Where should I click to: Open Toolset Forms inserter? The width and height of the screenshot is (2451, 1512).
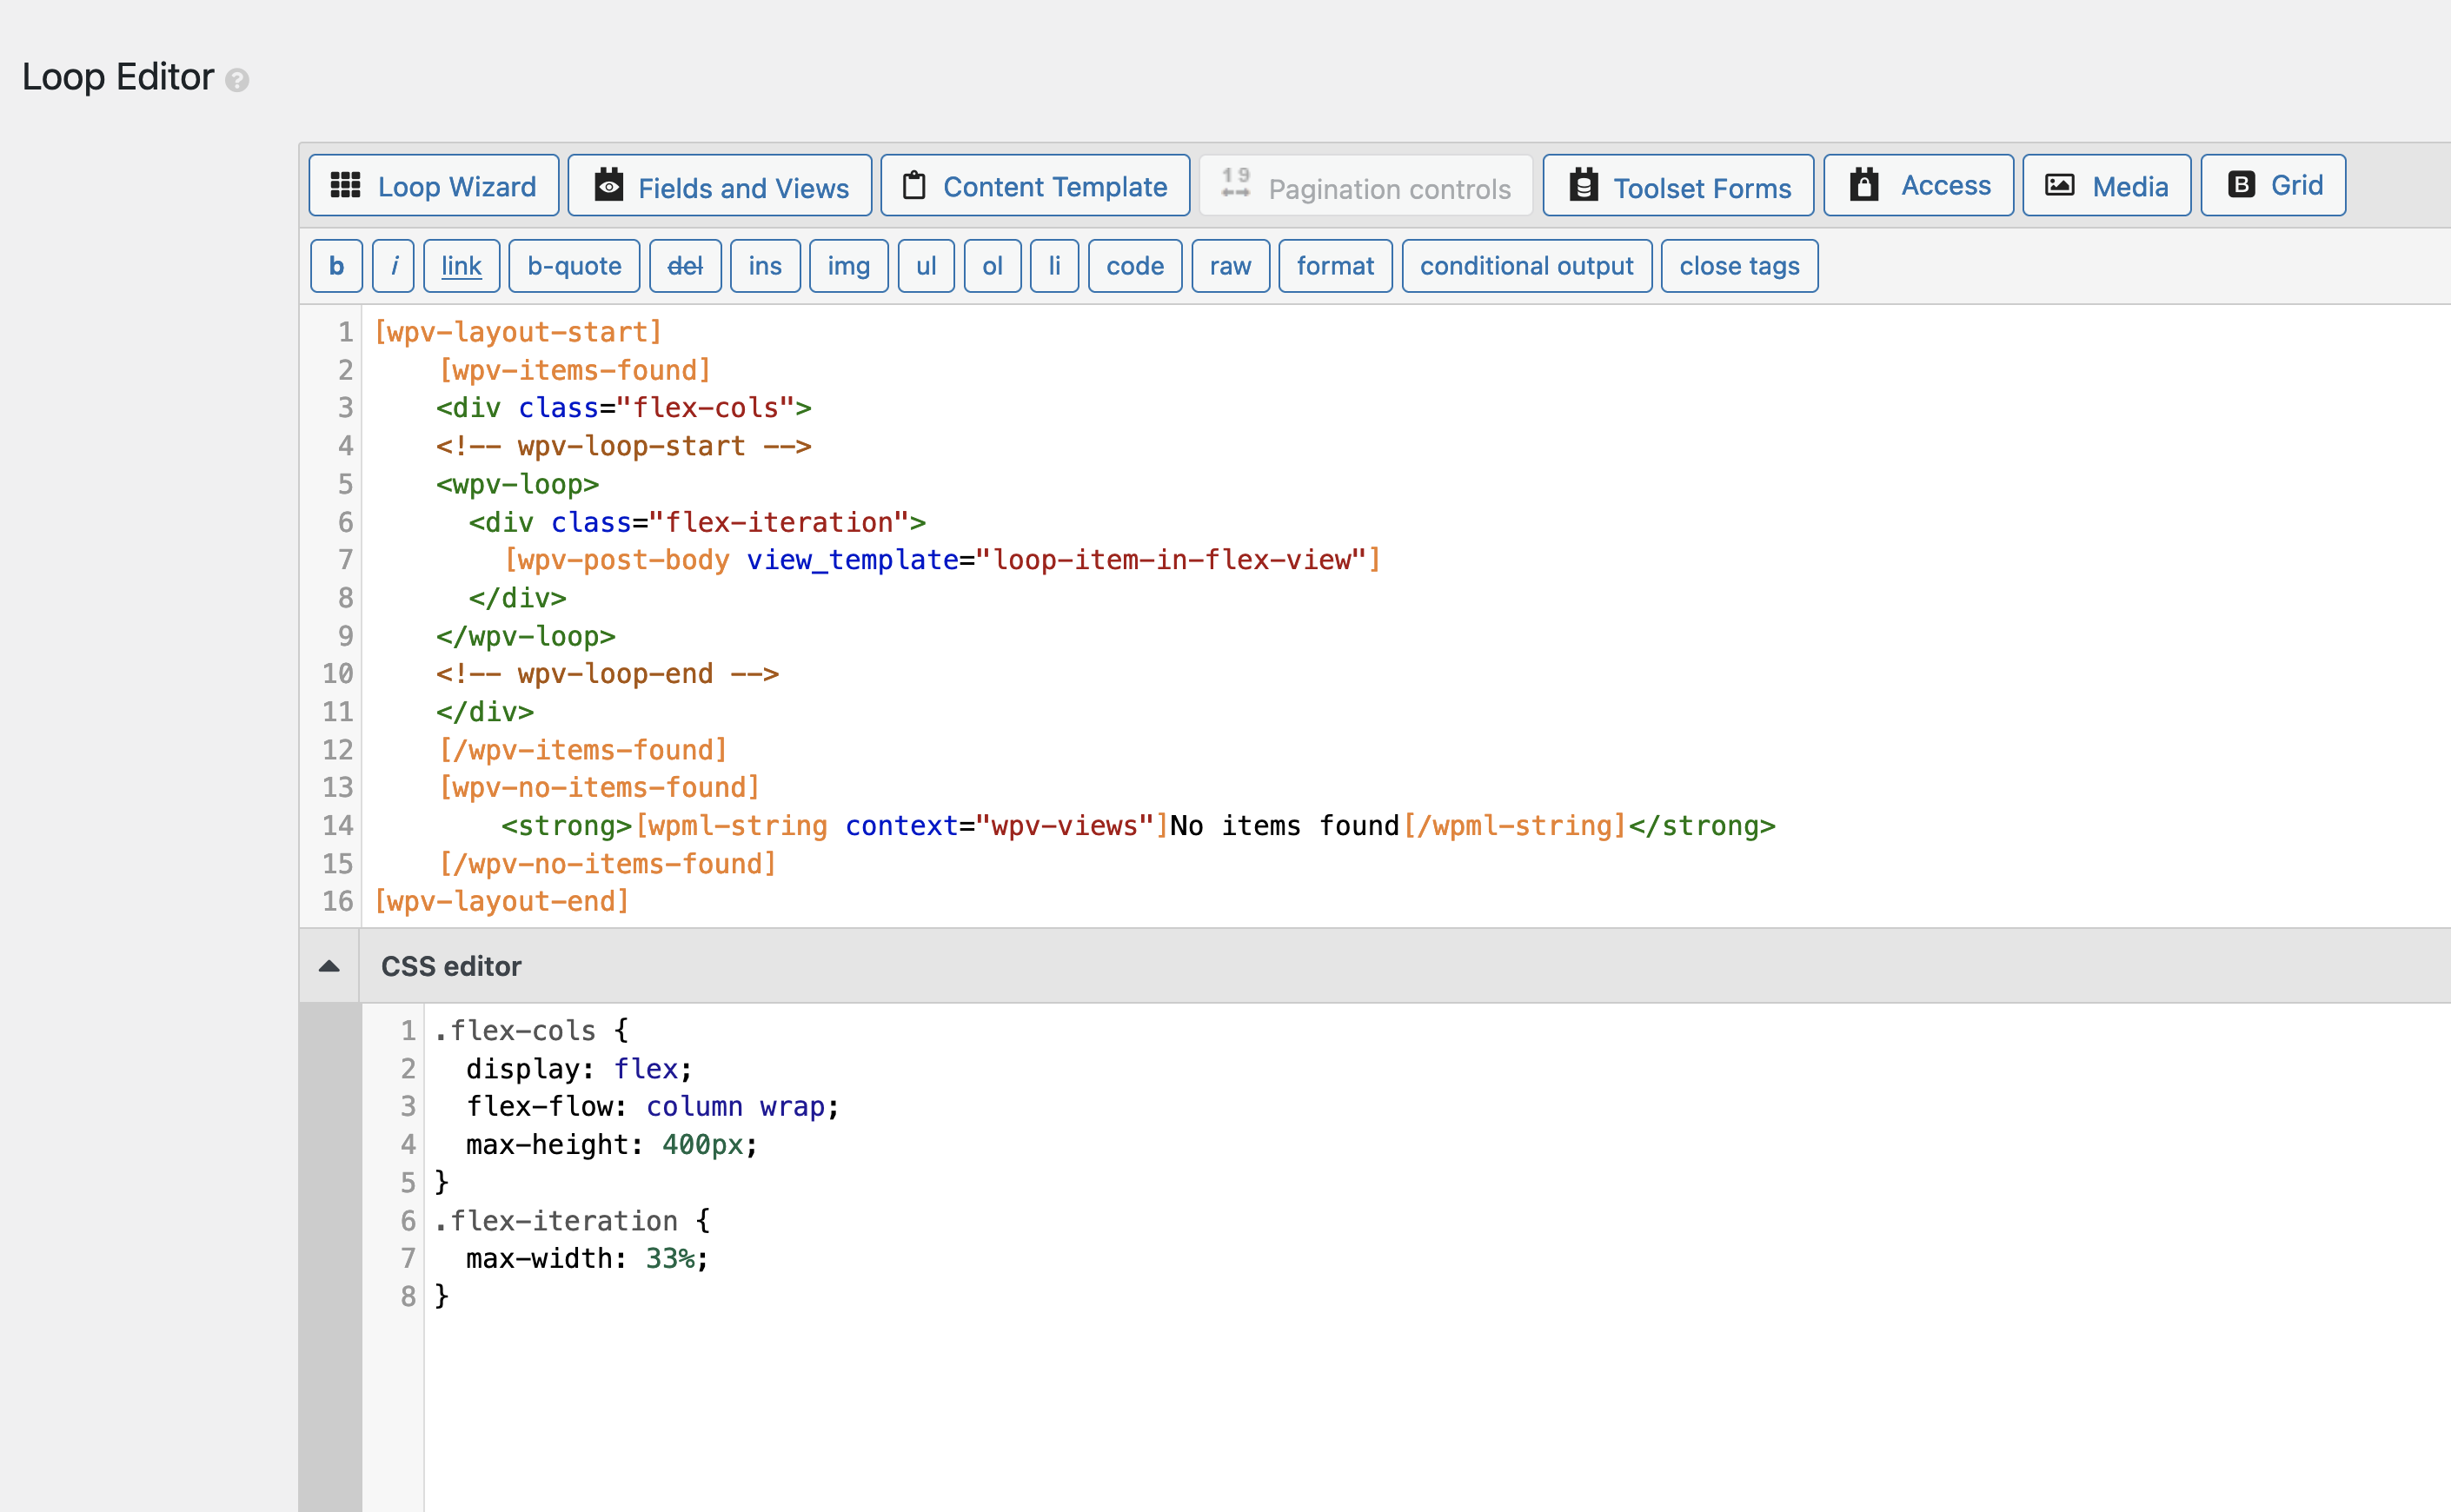1678,186
